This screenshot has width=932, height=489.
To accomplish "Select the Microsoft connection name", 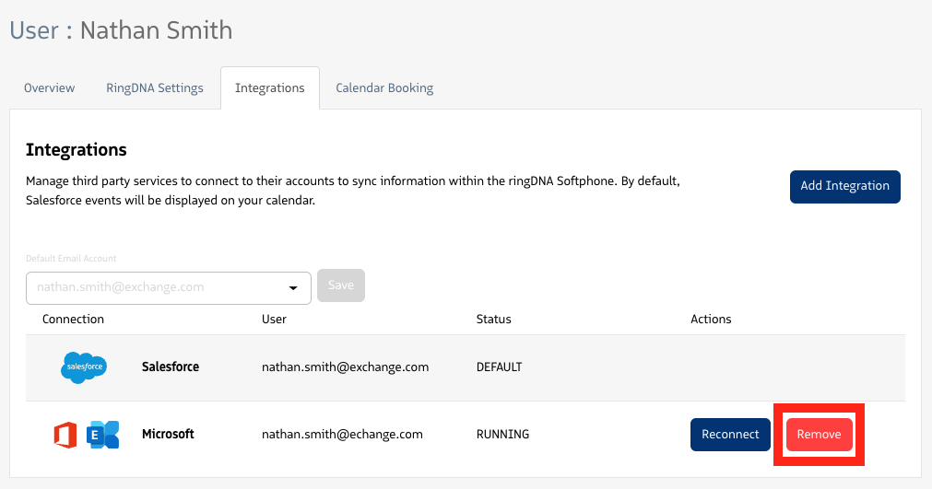I will [168, 435].
